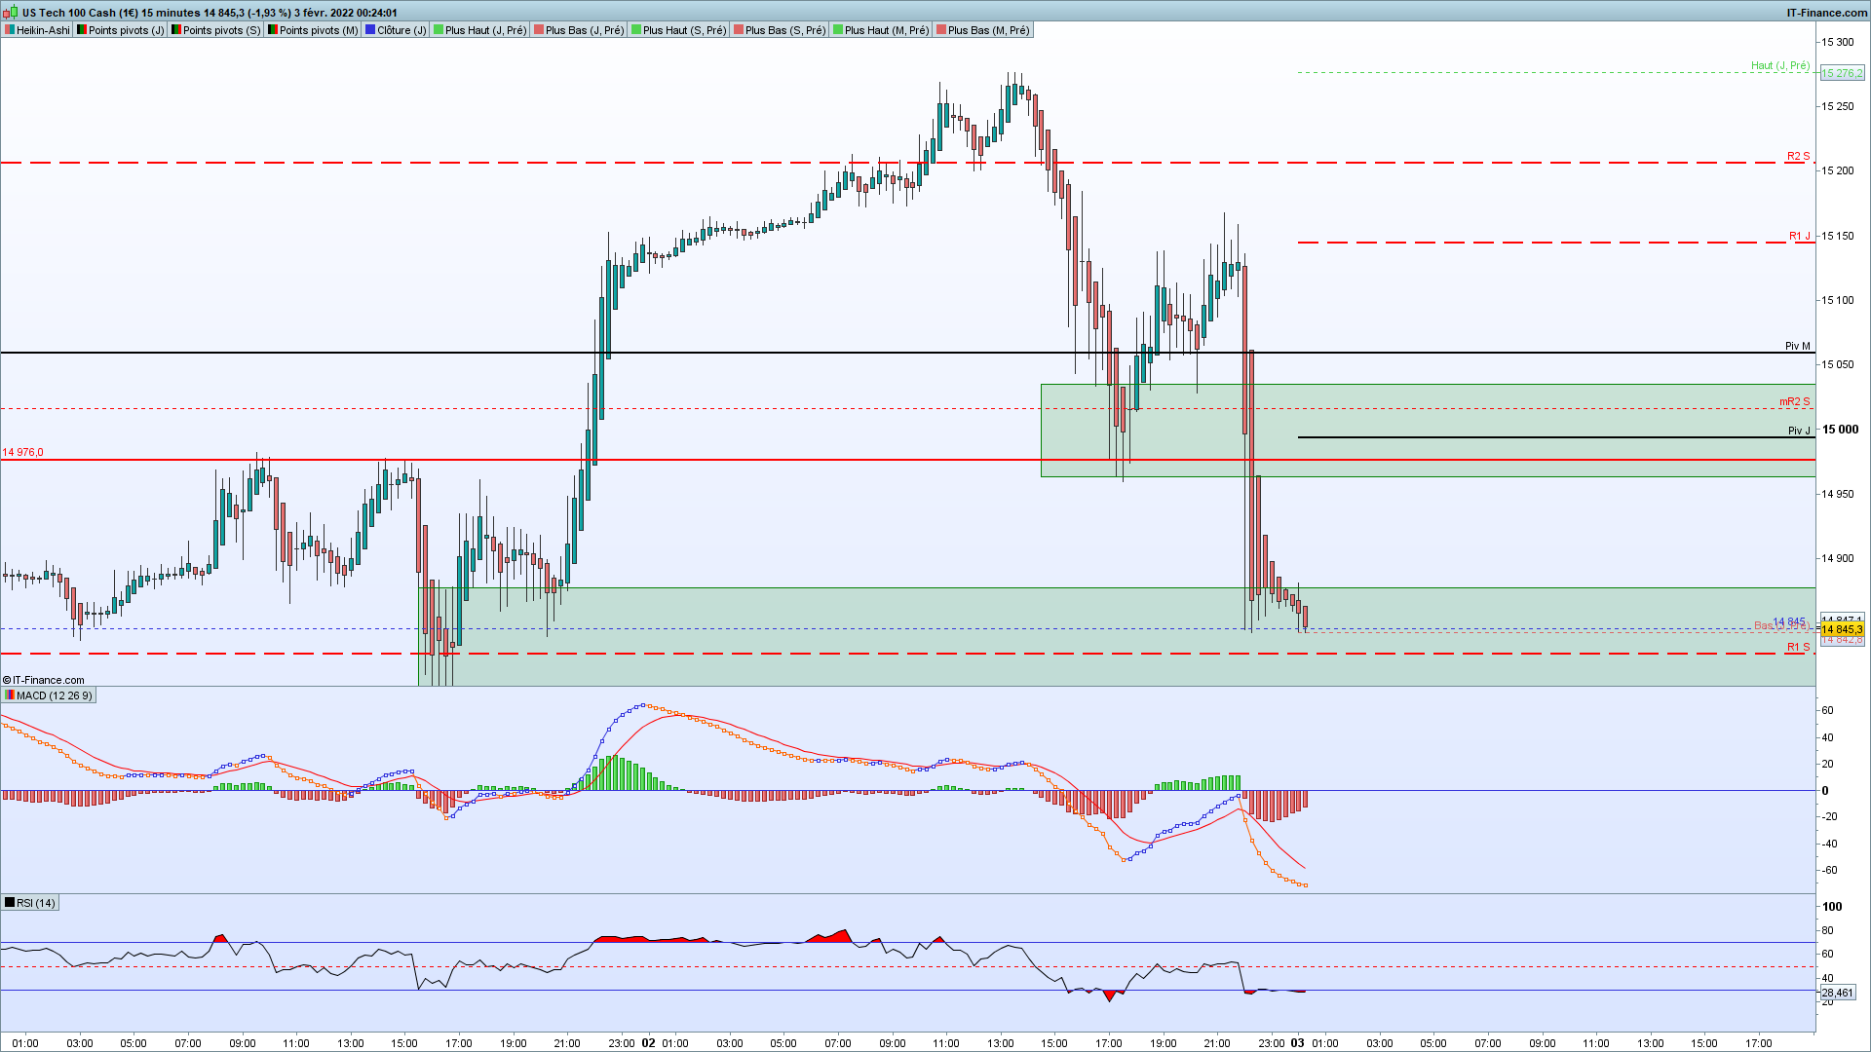This screenshot has width=1871, height=1052.
Task: Click the RSI (14) black square icon
Action: [x=10, y=903]
